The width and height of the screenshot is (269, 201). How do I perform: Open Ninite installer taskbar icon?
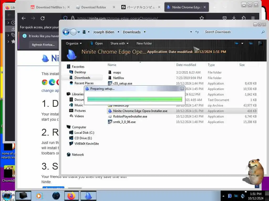[88, 196]
